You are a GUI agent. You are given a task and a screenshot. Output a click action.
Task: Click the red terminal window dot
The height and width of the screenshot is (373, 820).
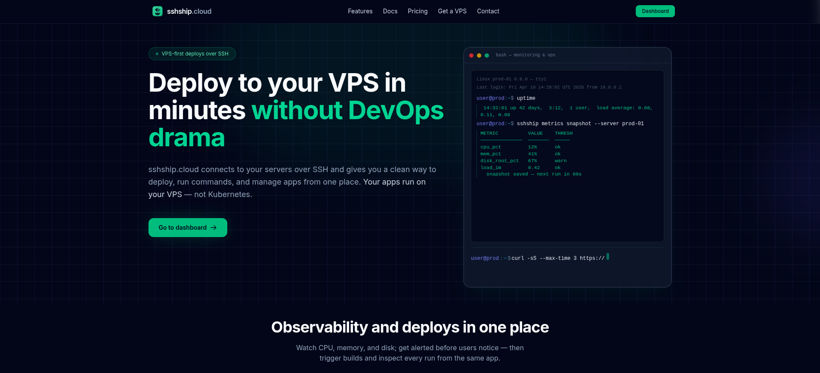coord(471,55)
